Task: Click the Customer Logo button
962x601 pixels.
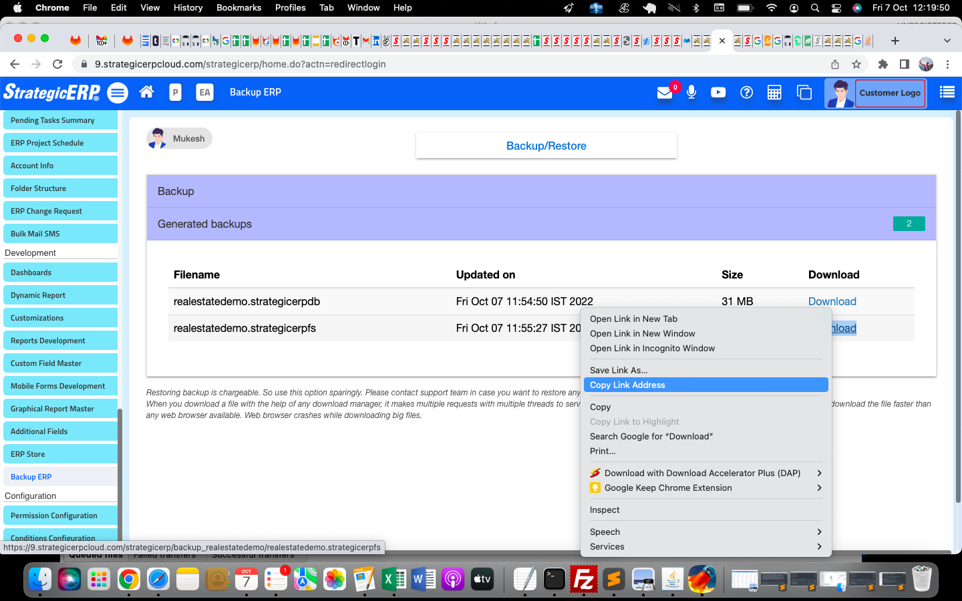Action: (890, 93)
